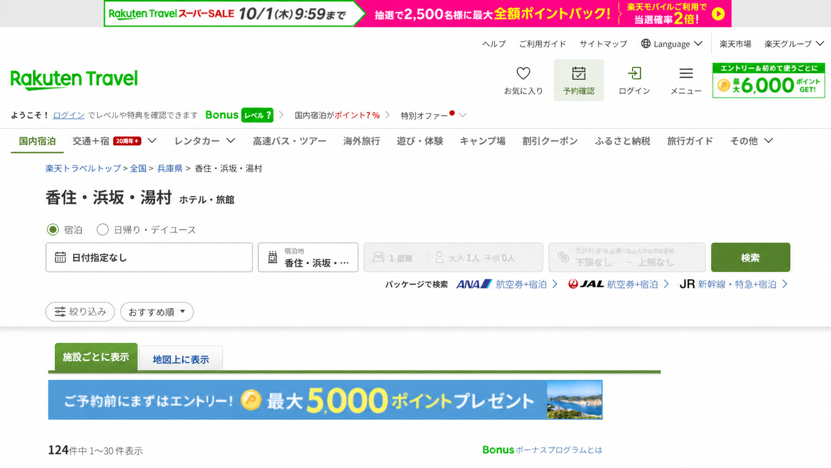Open the おすすめ順 sort dropdown
The height and width of the screenshot is (468, 831).
157,312
